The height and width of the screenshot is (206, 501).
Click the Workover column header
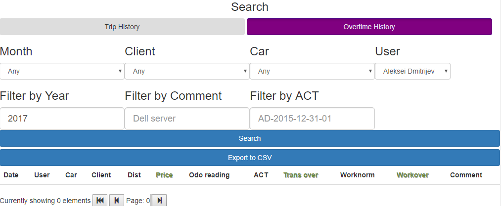click(x=412, y=175)
